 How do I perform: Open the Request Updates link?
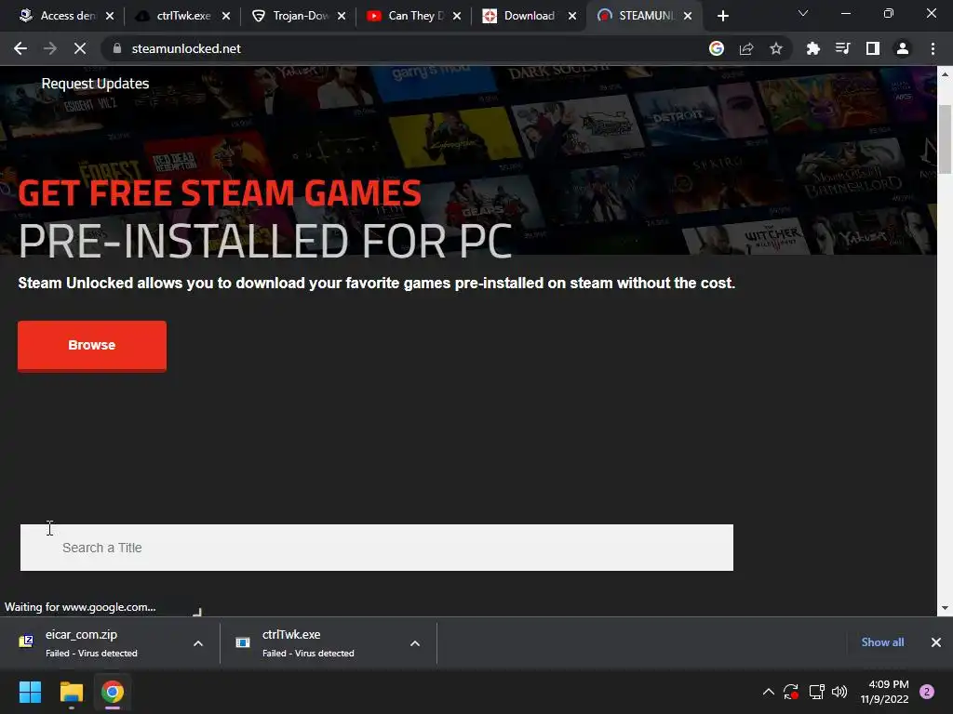[x=95, y=84]
